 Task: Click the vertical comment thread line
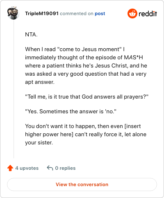click(14, 89)
